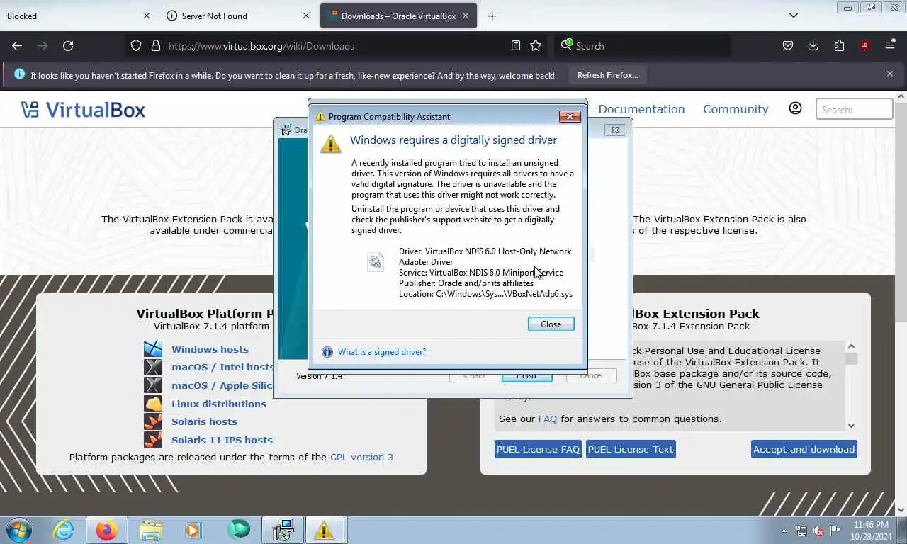Open Windows Explorer from the taskbar
This screenshot has height=544, width=907.
(150, 530)
